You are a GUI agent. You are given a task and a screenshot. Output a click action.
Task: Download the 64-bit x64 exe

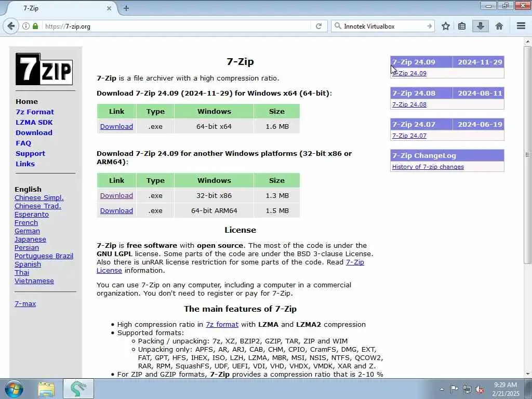click(x=116, y=127)
